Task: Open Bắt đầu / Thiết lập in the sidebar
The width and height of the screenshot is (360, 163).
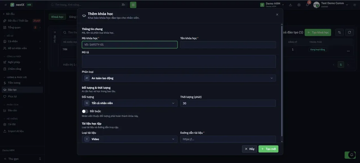Action: click(x=22, y=21)
